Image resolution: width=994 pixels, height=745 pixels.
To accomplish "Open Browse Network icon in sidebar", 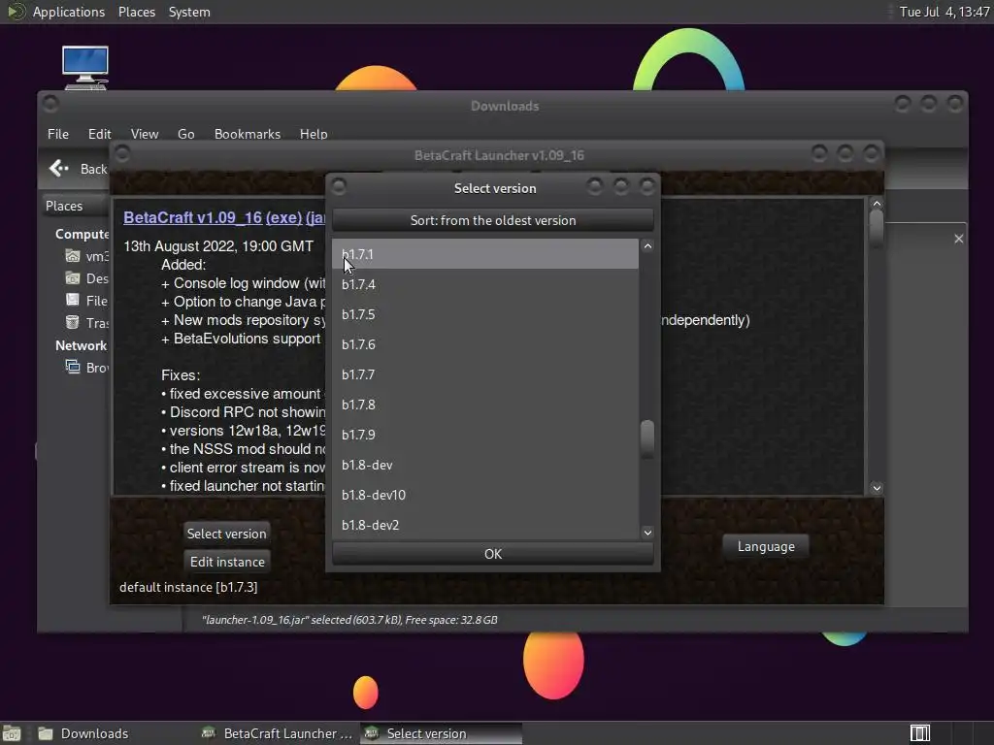I will point(73,367).
